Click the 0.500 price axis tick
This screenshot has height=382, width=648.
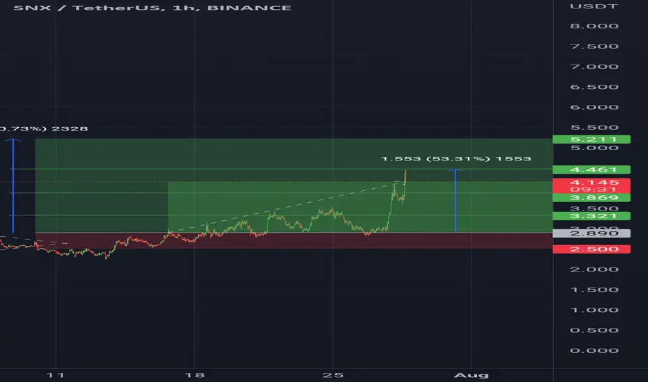594,330
